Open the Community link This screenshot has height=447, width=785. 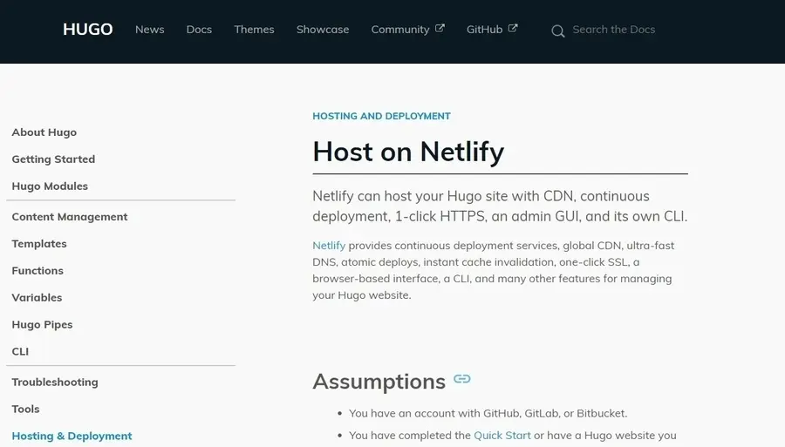tap(400, 30)
